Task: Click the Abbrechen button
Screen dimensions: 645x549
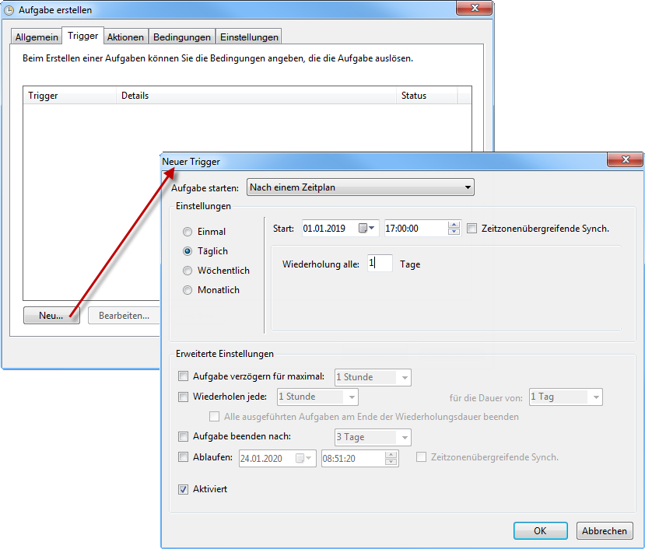Action: pyautogui.click(x=605, y=531)
